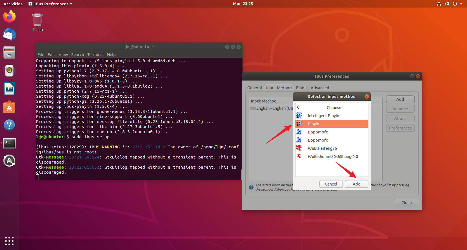The width and height of the screenshot is (467, 250).
Task: Show applications grid button
Action: [x=9, y=241]
